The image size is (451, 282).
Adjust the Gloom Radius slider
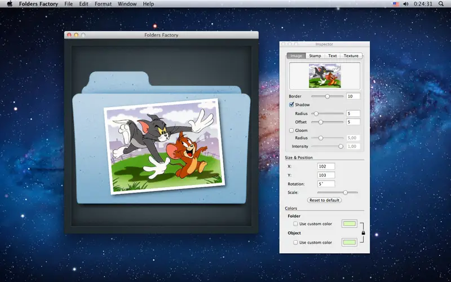point(328,138)
